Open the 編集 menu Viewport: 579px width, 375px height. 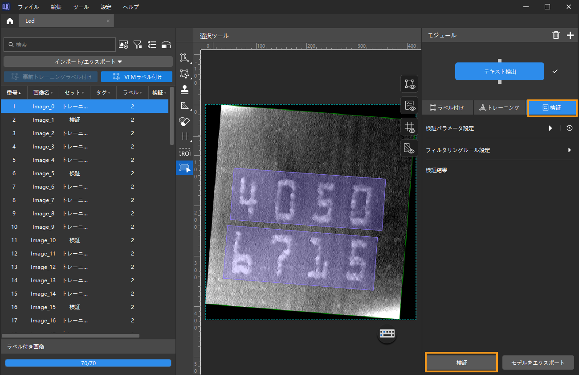(56, 7)
